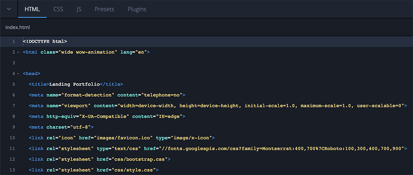Open the Presets tab

pyautogui.click(x=104, y=9)
